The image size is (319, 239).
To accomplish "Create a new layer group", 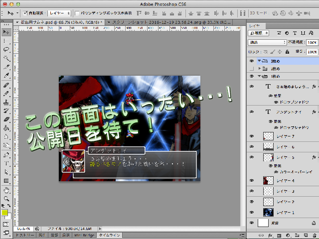I will (x=297, y=236).
